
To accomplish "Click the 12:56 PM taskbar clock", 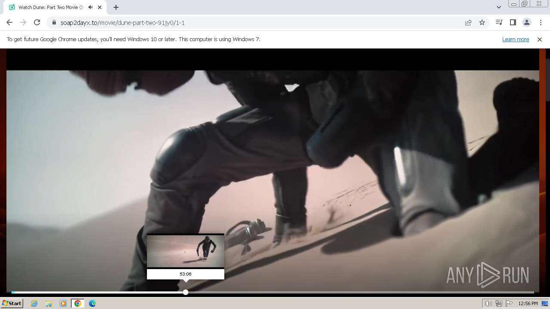I will click(528, 303).
